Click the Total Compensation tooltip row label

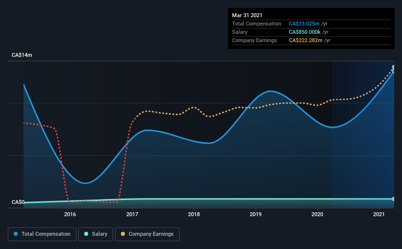[257, 24]
